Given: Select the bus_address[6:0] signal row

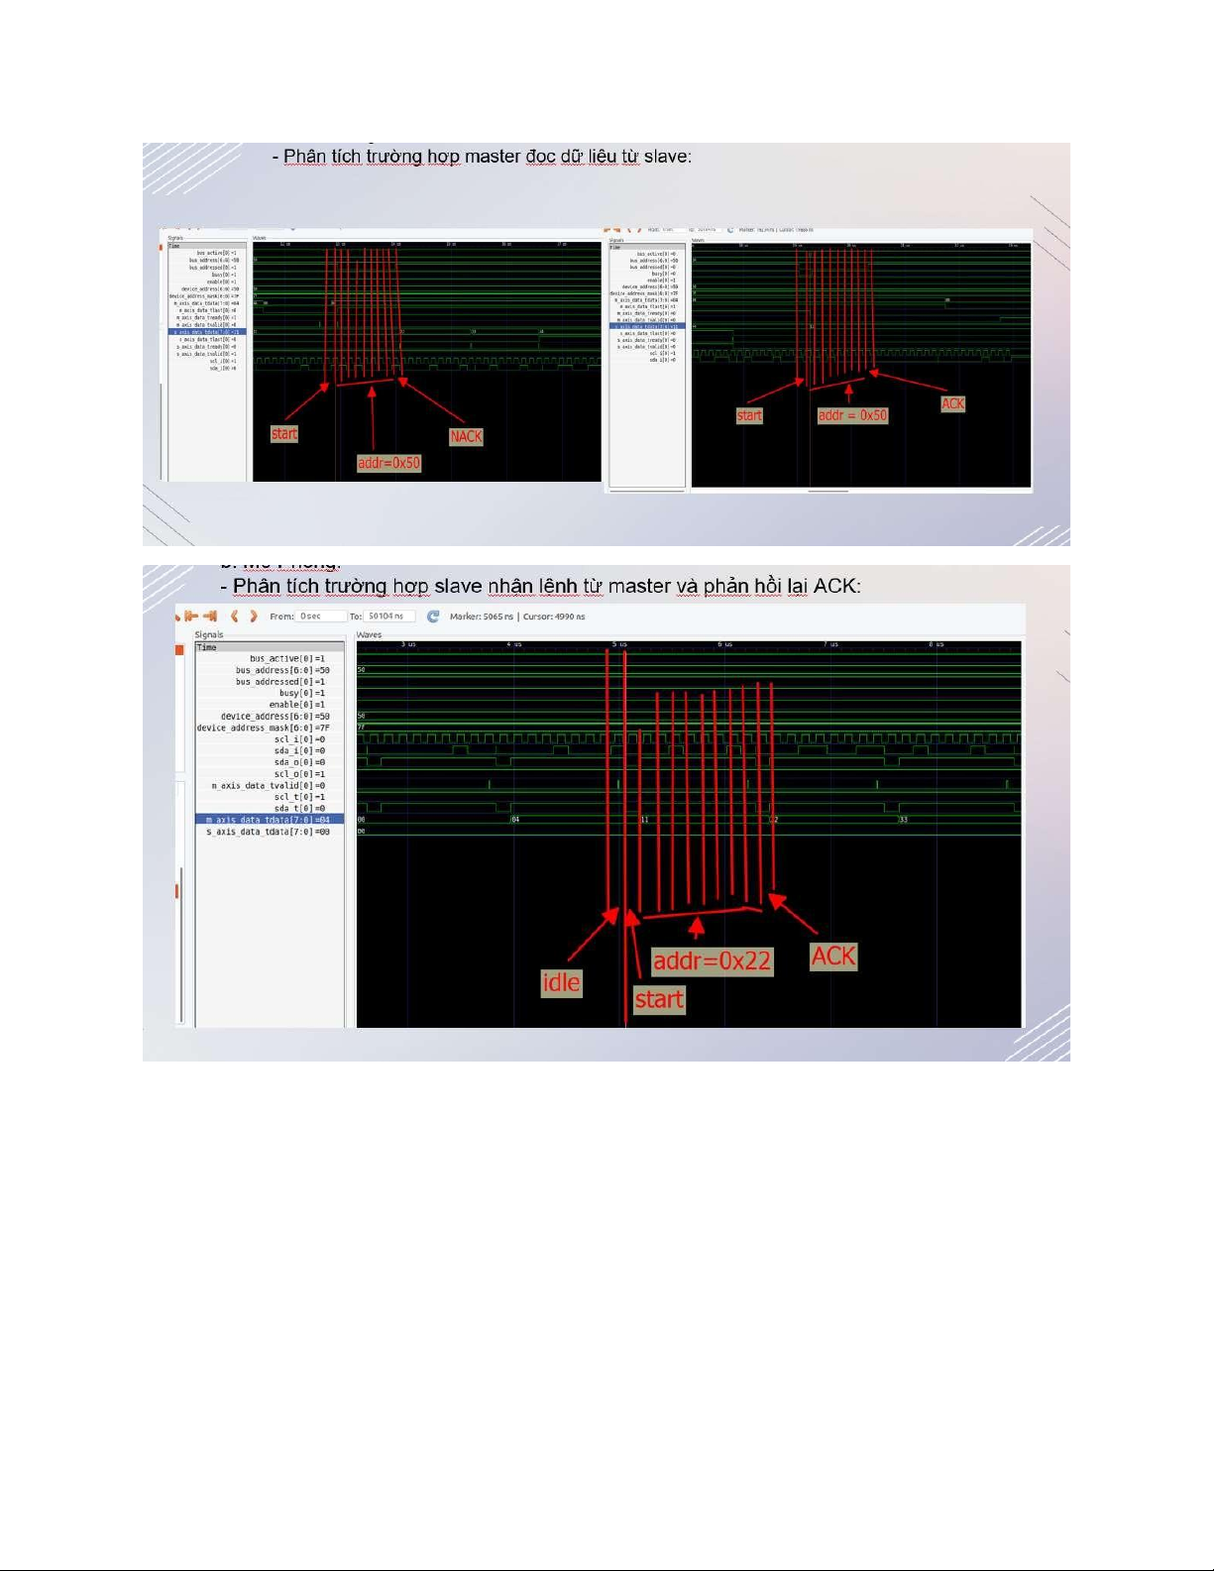Looking at the screenshot, I should coord(270,670).
